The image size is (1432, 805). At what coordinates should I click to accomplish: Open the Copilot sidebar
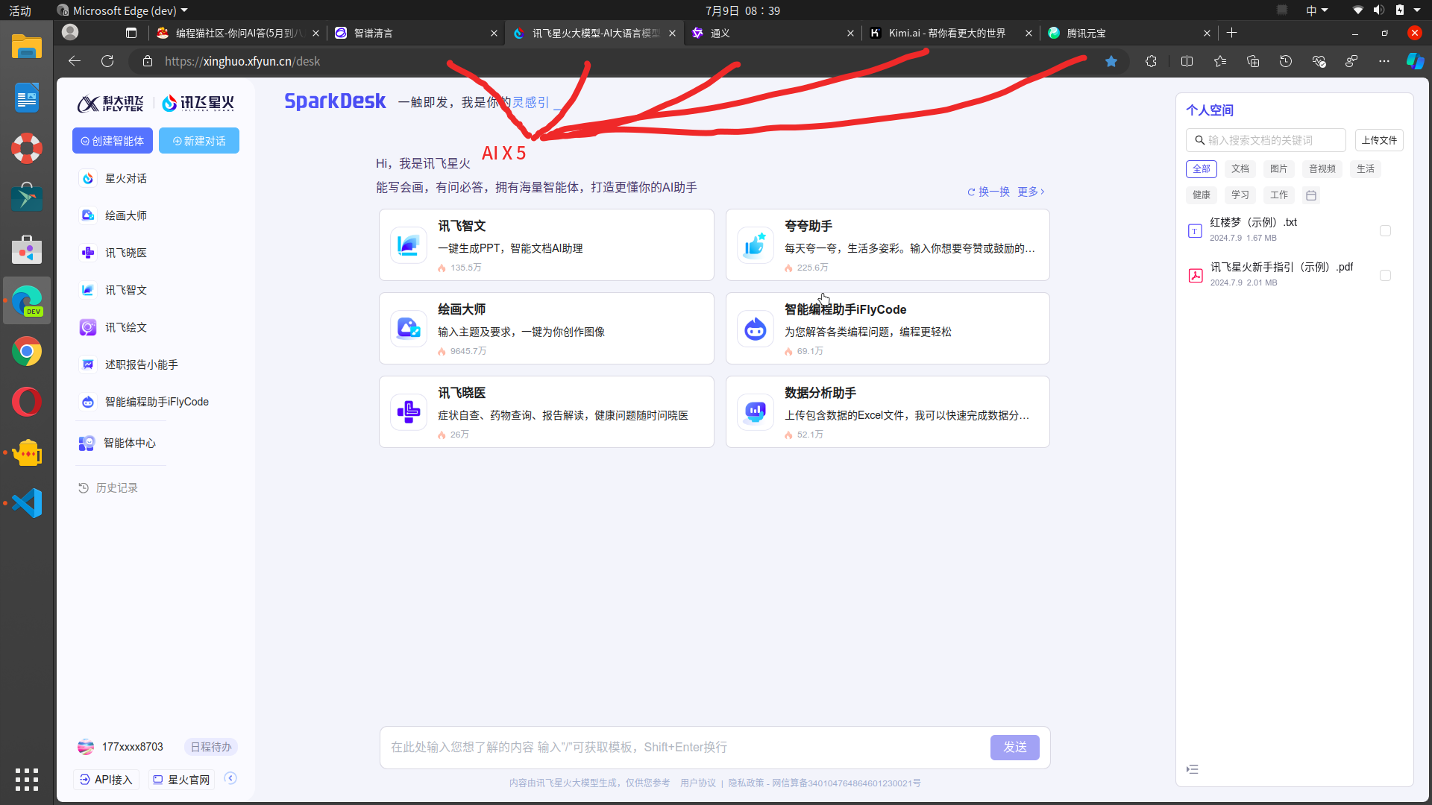coord(1415,61)
